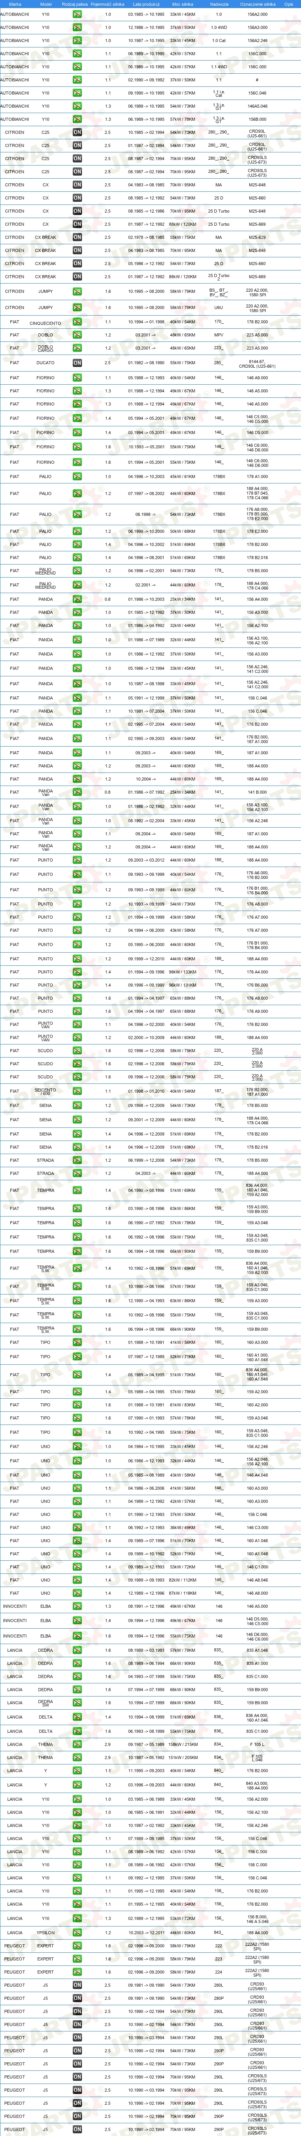Click the fuel icon in the Autobianchi 146A5.046 row
The width and height of the screenshot is (301, 2136).
[x=77, y=106]
